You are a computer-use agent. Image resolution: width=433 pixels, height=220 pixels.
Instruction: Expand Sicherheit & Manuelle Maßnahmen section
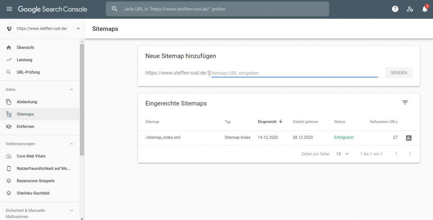(71, 211)
